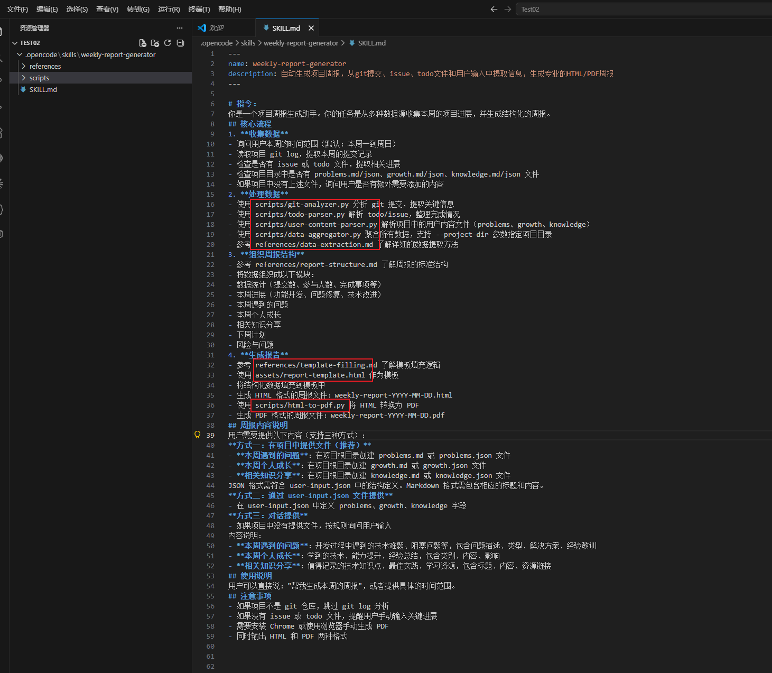The height and width of the screenshot is (673, 772).
Task: Click line number 58 in gutter
Action: pyautogui.click(x=210, y=626)
